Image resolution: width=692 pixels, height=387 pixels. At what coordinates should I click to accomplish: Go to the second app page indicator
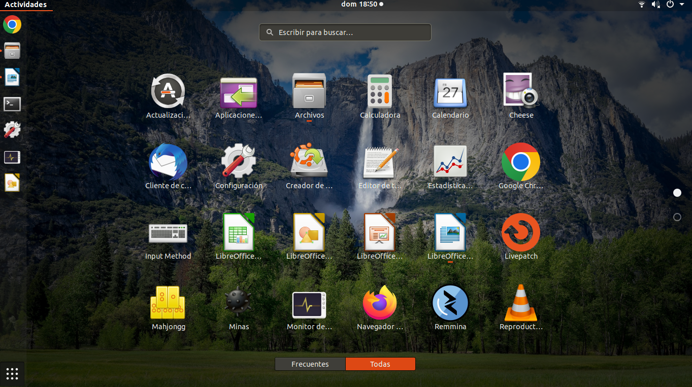[x=677, y=217]
